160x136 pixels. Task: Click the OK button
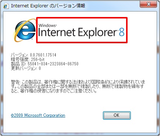[x=116, y=115]
